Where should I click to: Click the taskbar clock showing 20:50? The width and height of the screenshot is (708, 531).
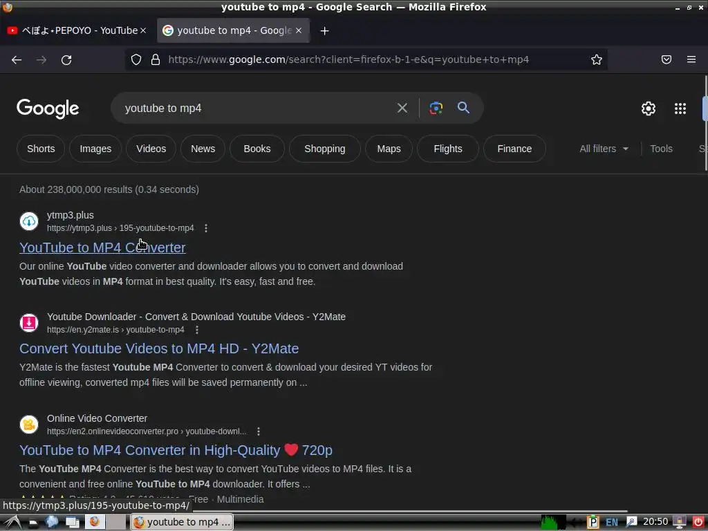click(x=655, y=522)
